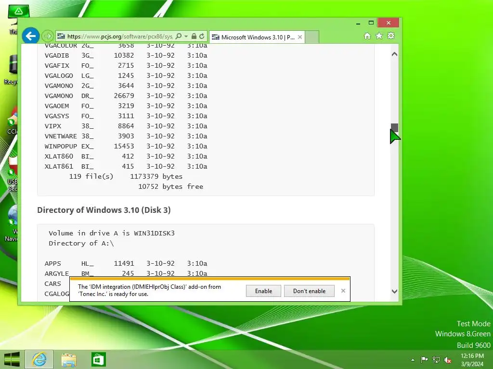Open the Tools gear menu
493x369 pixels.
[391, 36]
